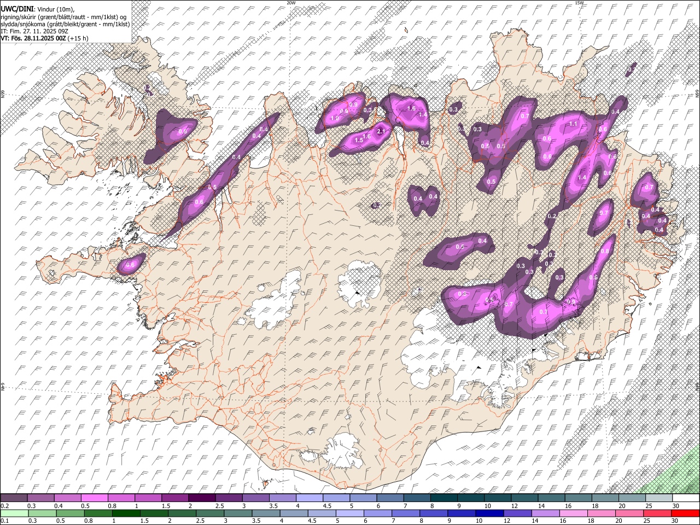Viewport: 700px width, 525px height.
Task: Pick the bright red lower swatch labelled 30
Action: [x=686, y=514]
